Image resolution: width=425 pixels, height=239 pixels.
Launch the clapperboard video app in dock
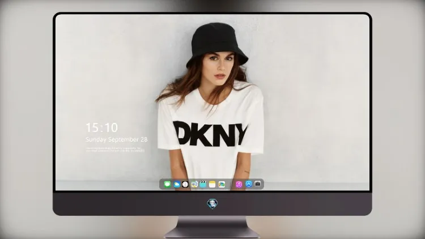pos(203,184)
